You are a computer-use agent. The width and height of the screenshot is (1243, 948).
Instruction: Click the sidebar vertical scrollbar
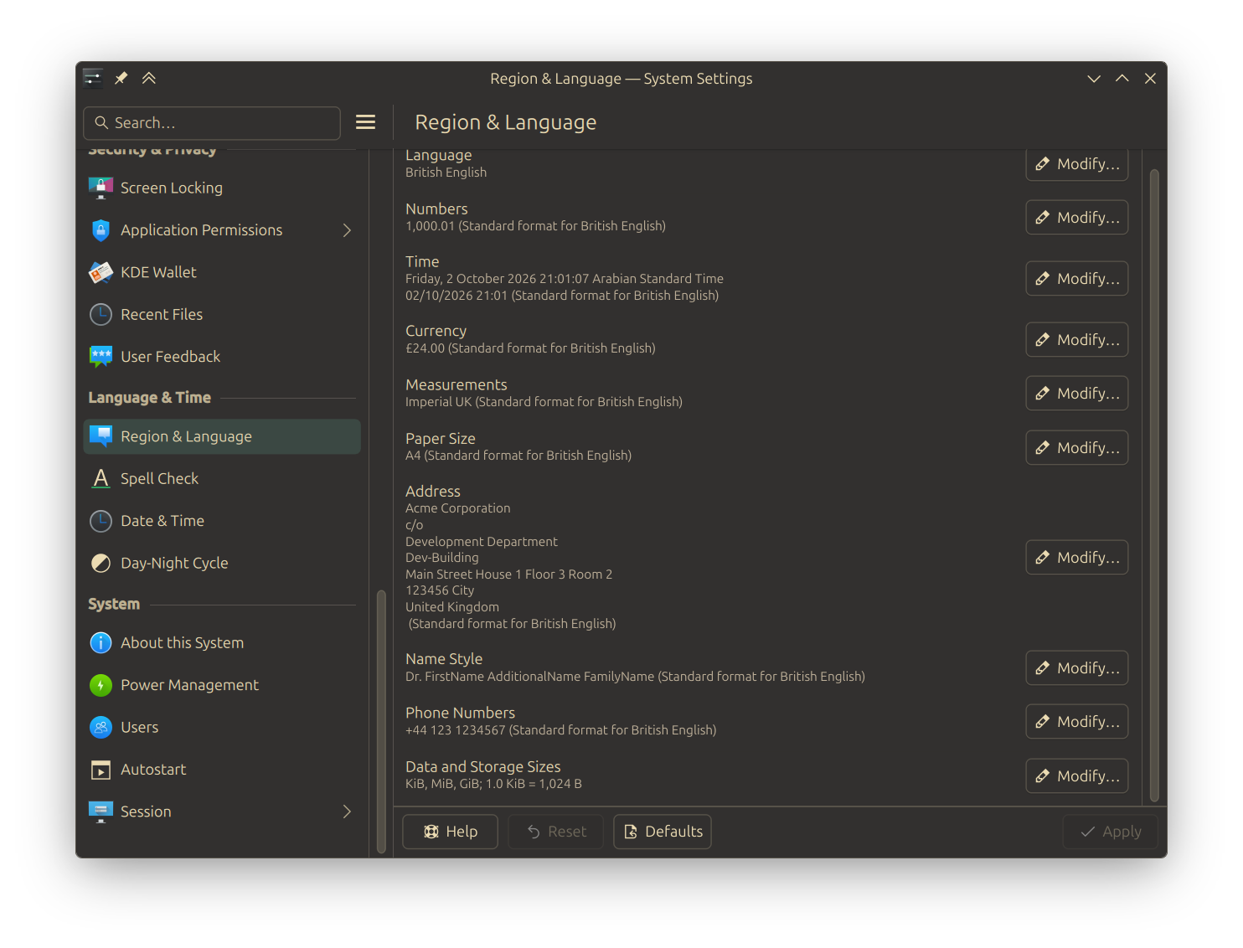pyautogui.click(x=381, y=721)
